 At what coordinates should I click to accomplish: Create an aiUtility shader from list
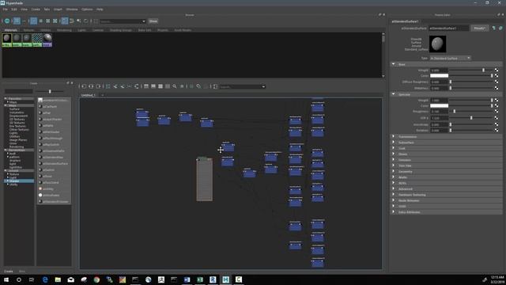48,188
